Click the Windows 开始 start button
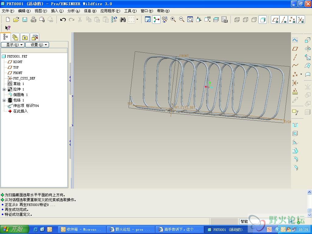Screen dimensions: 312x234 point(15,229)
